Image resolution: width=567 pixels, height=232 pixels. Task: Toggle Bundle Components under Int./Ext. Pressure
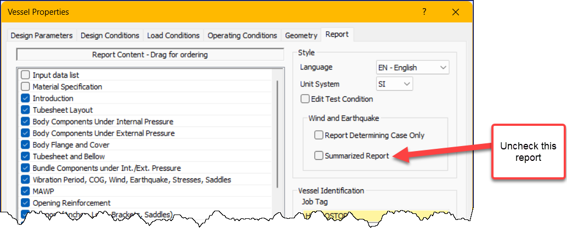25,168
